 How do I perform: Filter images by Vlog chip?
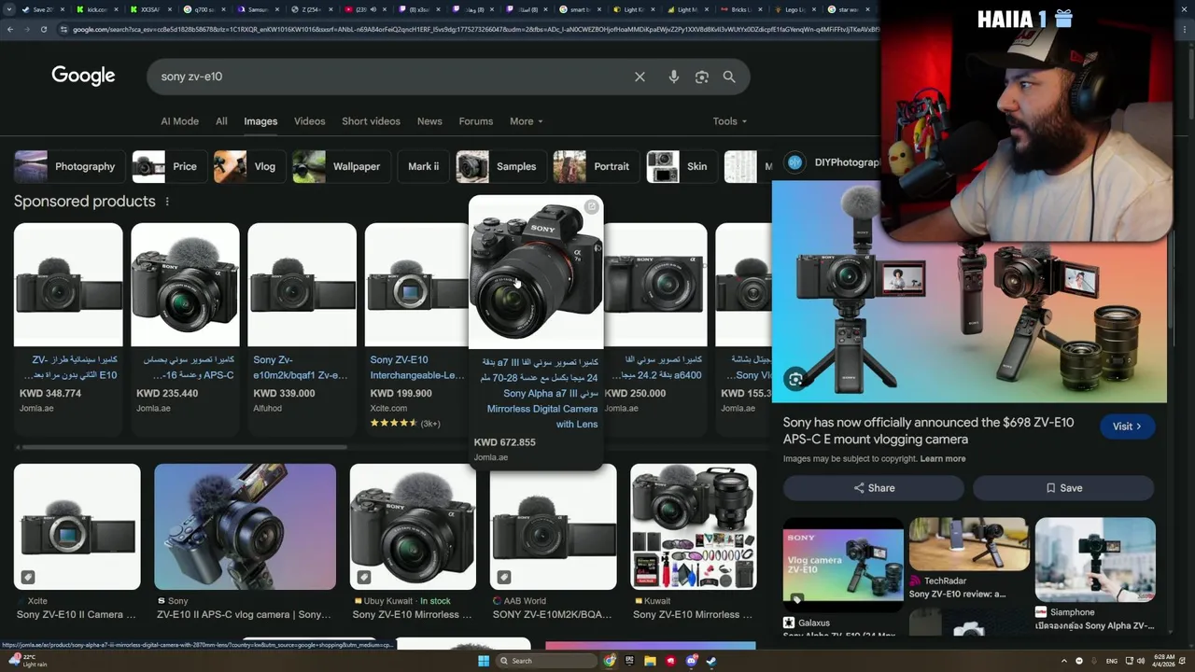point(248,166)
